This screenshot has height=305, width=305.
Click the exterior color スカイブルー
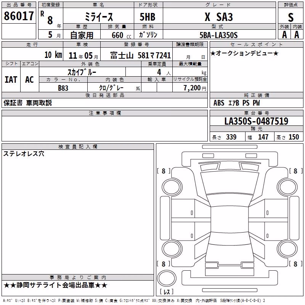pos(82,72)
